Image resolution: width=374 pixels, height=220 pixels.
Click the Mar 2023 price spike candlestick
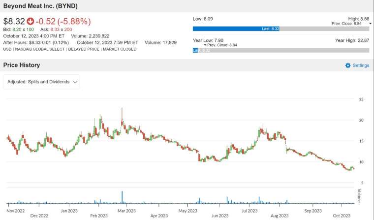point(122,118)
